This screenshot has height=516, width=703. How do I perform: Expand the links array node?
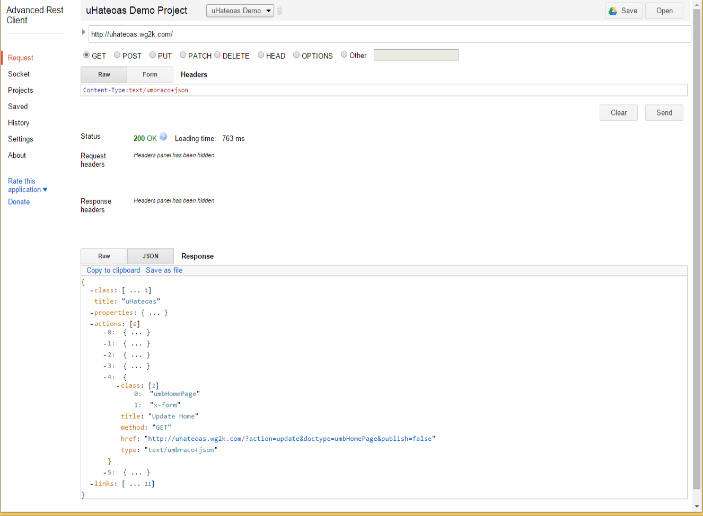point(92,484)
